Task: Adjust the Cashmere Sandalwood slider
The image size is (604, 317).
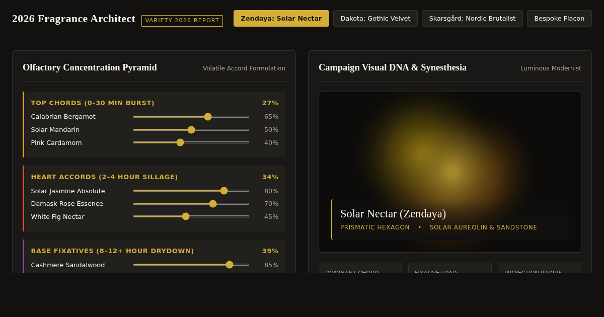Action: coord(191,265)
